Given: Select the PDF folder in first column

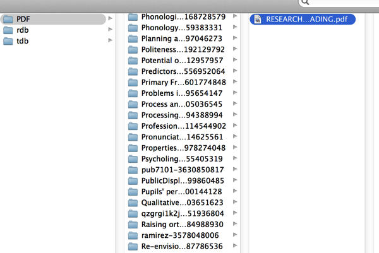Looking at the screenshot, I should tap(53, 19).
